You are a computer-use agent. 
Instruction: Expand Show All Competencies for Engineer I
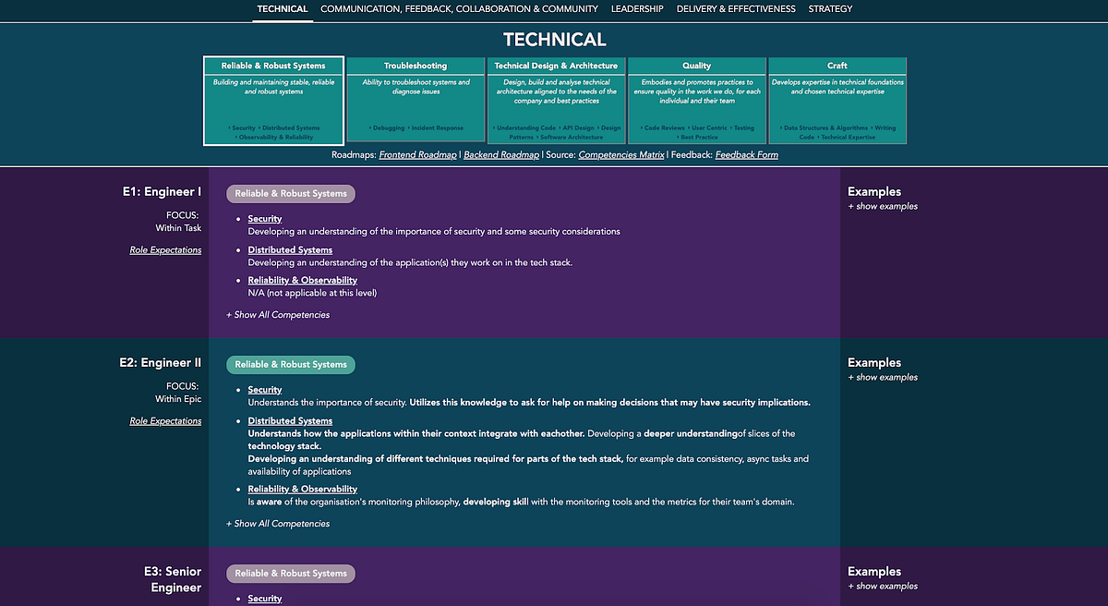(x=278, y=314)
